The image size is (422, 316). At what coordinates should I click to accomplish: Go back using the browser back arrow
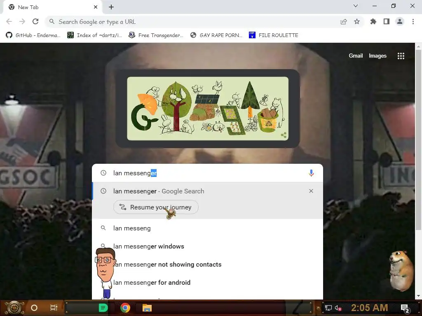point(9,22)
